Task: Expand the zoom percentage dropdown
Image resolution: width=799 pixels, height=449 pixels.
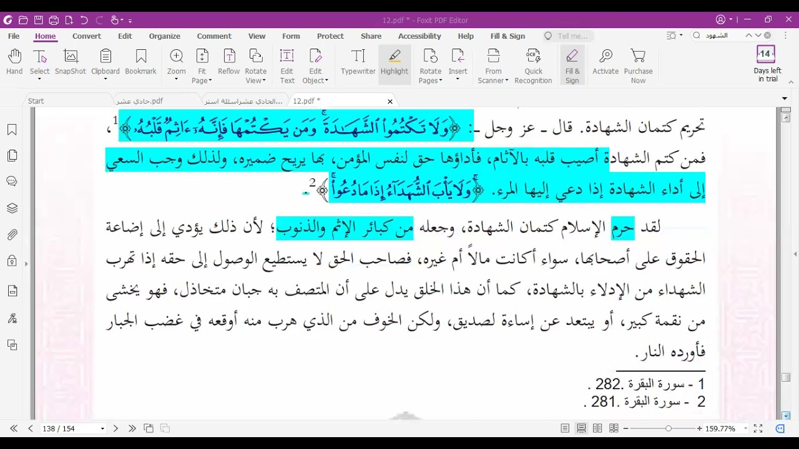Action: pyautogui.click(x=745, y=429)
